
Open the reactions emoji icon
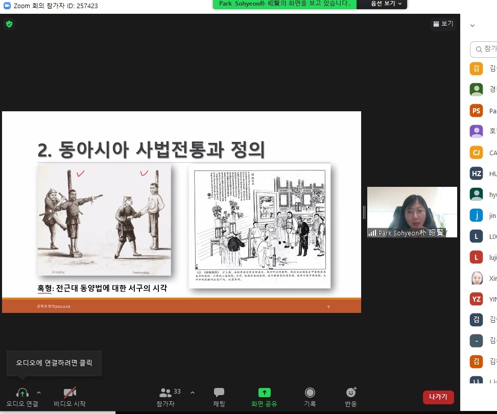(351, 393)
